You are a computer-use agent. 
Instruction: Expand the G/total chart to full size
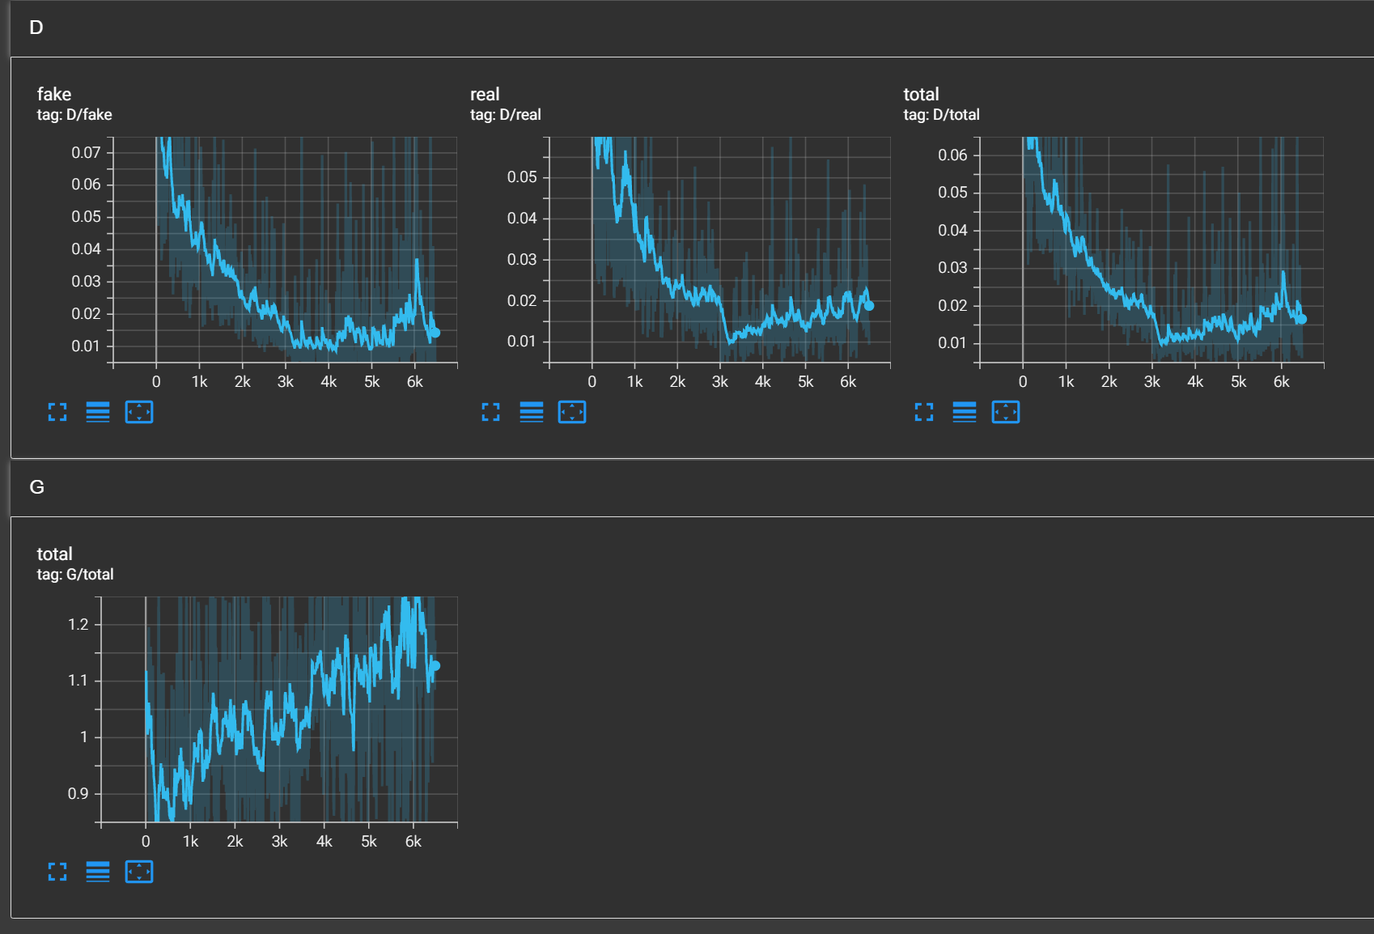coord(57,872)
